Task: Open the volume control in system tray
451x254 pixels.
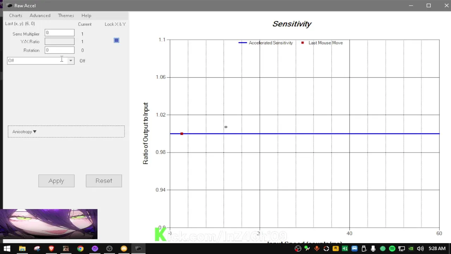Action: tap(420, 249)
